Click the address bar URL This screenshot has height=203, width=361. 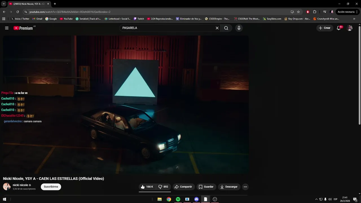pyautogui.click(x=70, y=12)
